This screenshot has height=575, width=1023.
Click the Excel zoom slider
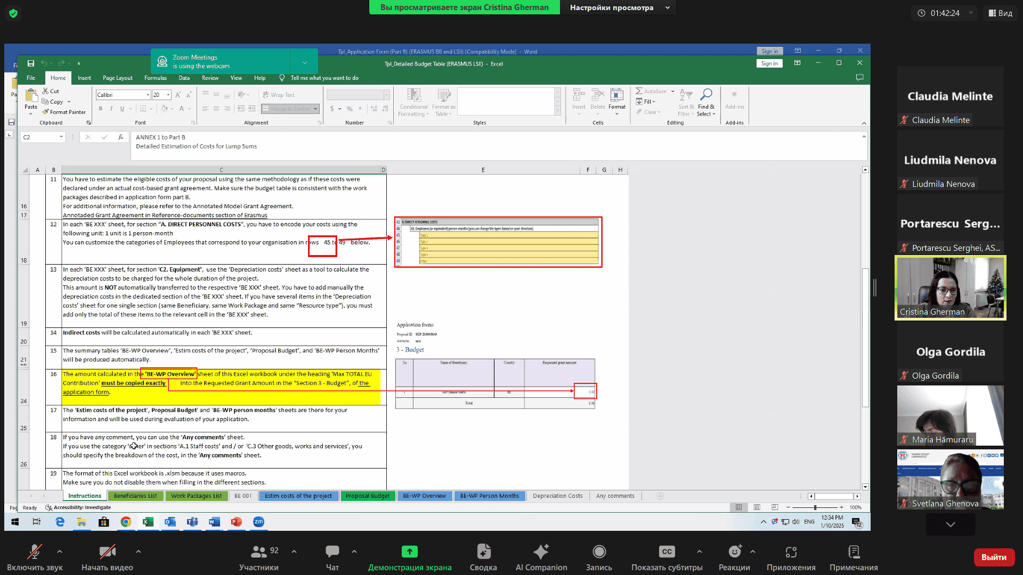815,507
